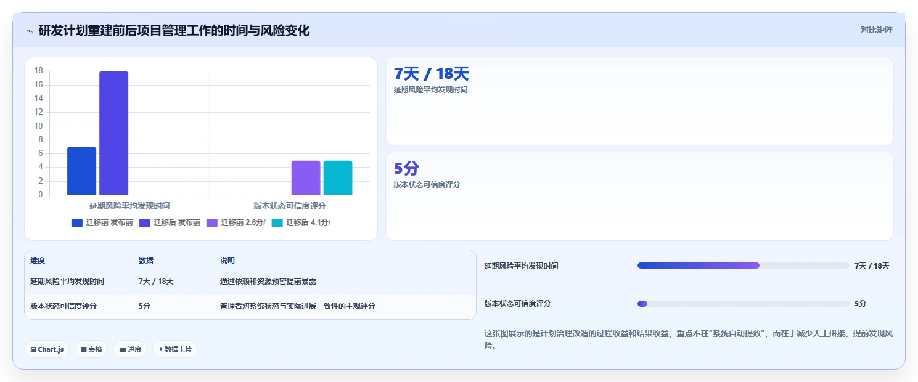Toggle the 迁移前 2.6分/ legend swatch
This screenshot has width=918, height=382.
click(x=212, y=223)
